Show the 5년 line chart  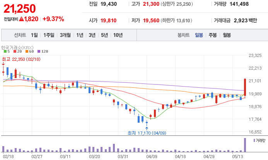pos(104,35)
